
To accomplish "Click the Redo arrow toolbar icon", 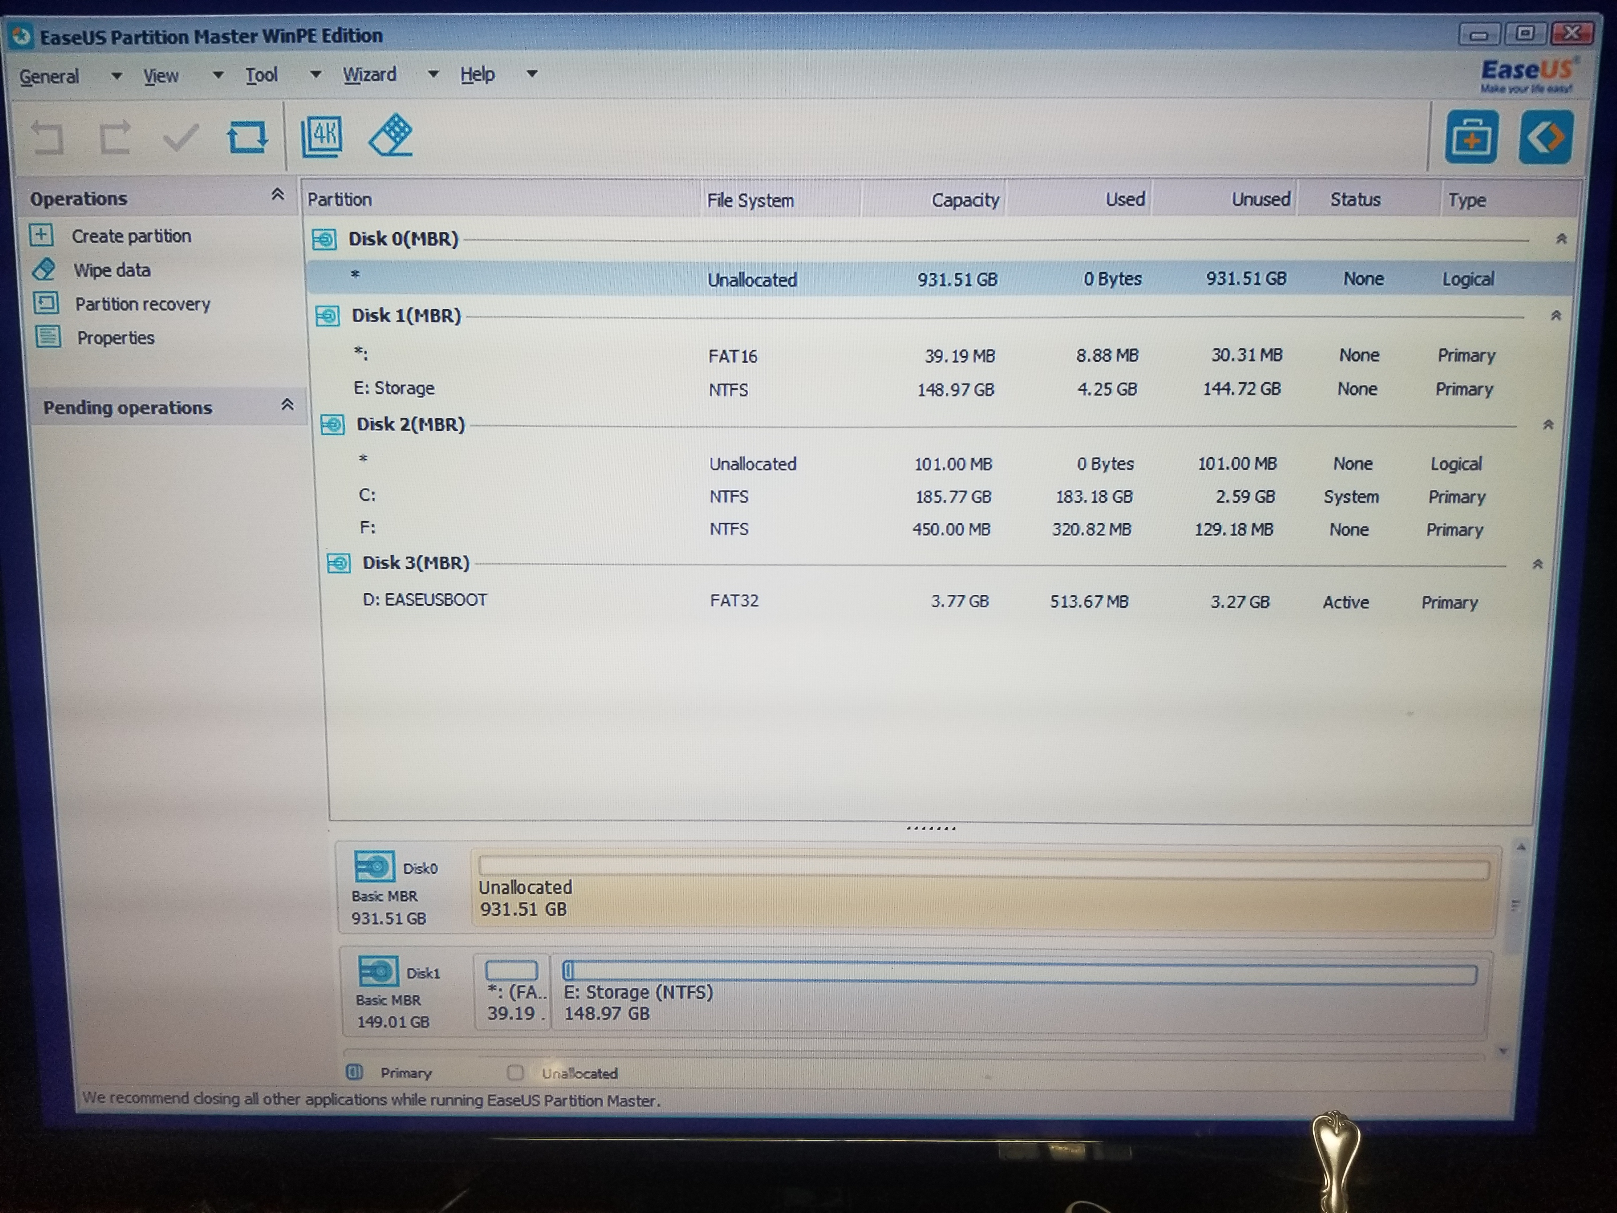I will pos(114,138).
